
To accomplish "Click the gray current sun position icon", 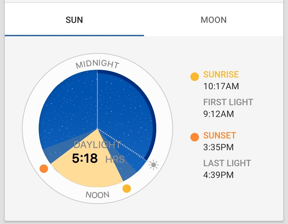I will pos(153,165).
